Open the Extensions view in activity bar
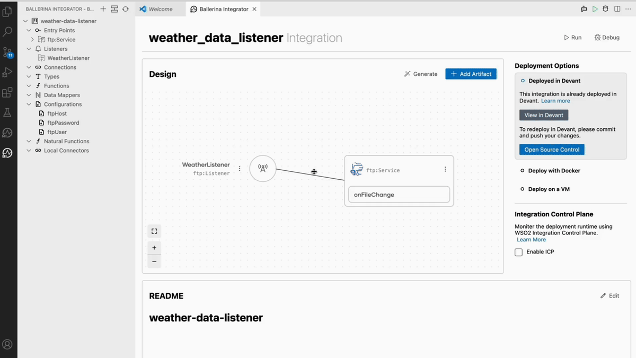Image resolution: width=636 pixels, height=358 pixels. click(7, 92)
